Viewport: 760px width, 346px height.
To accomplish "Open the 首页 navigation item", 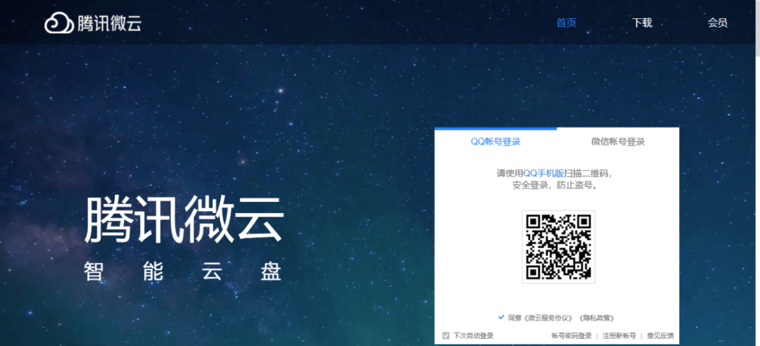I will [566, 23].
